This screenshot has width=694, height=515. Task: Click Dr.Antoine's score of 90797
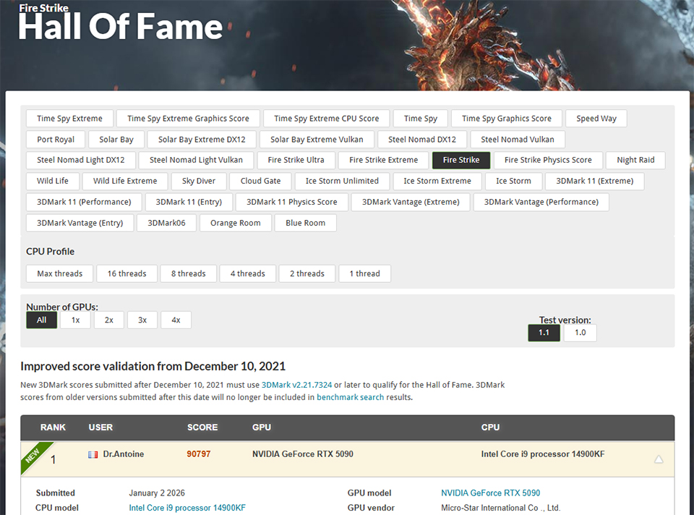tap(202, 454)
